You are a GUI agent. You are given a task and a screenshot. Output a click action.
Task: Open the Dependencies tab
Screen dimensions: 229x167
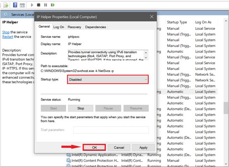coord(95,27)
